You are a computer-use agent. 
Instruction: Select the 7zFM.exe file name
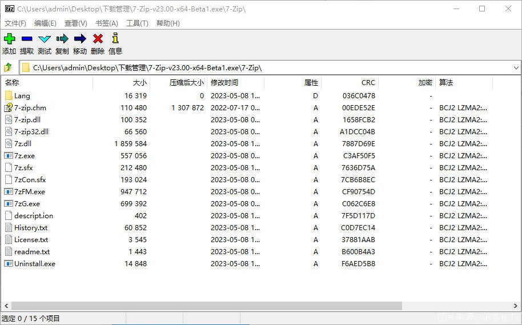pos(30,191)
